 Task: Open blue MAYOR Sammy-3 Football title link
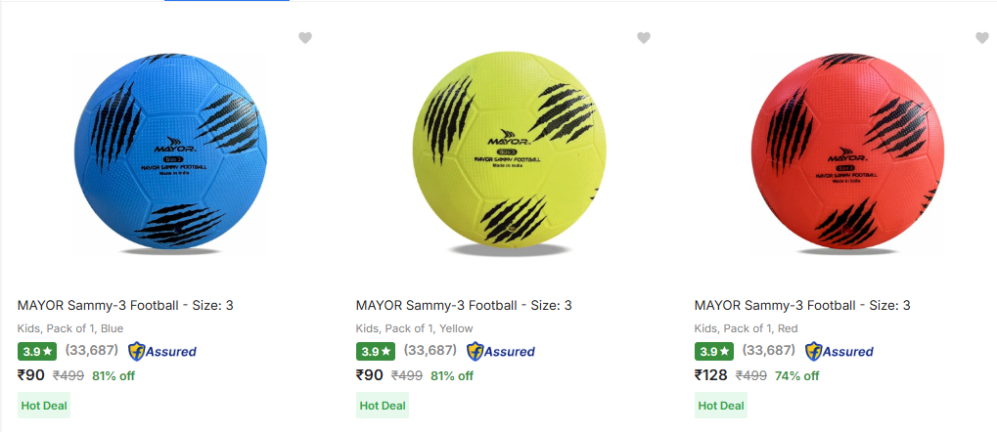tap(125, 306)
